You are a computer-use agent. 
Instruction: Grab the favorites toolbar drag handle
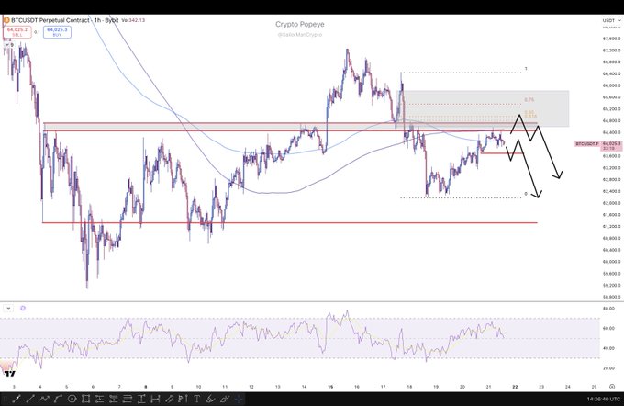tap(6, 399)
